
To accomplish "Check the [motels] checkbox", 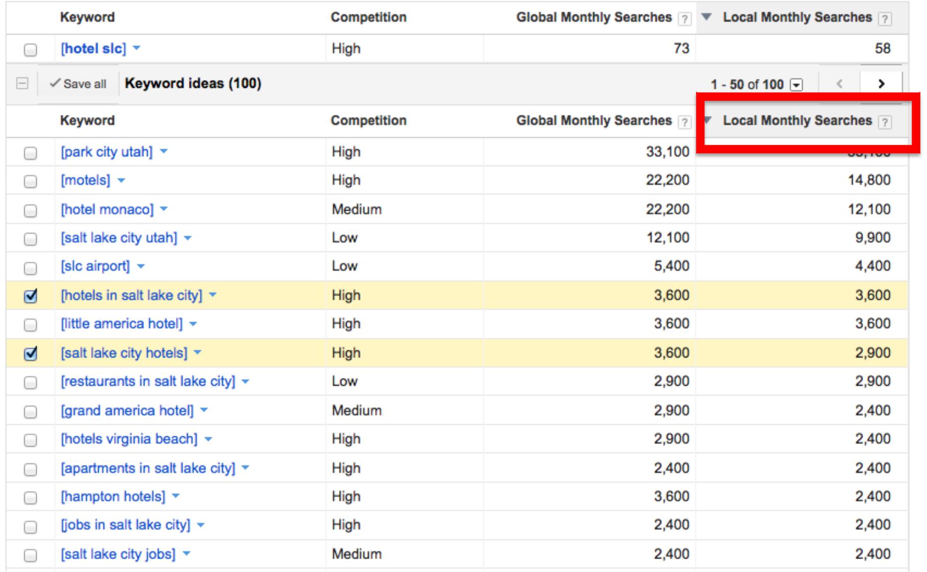I will coord(30,181).
